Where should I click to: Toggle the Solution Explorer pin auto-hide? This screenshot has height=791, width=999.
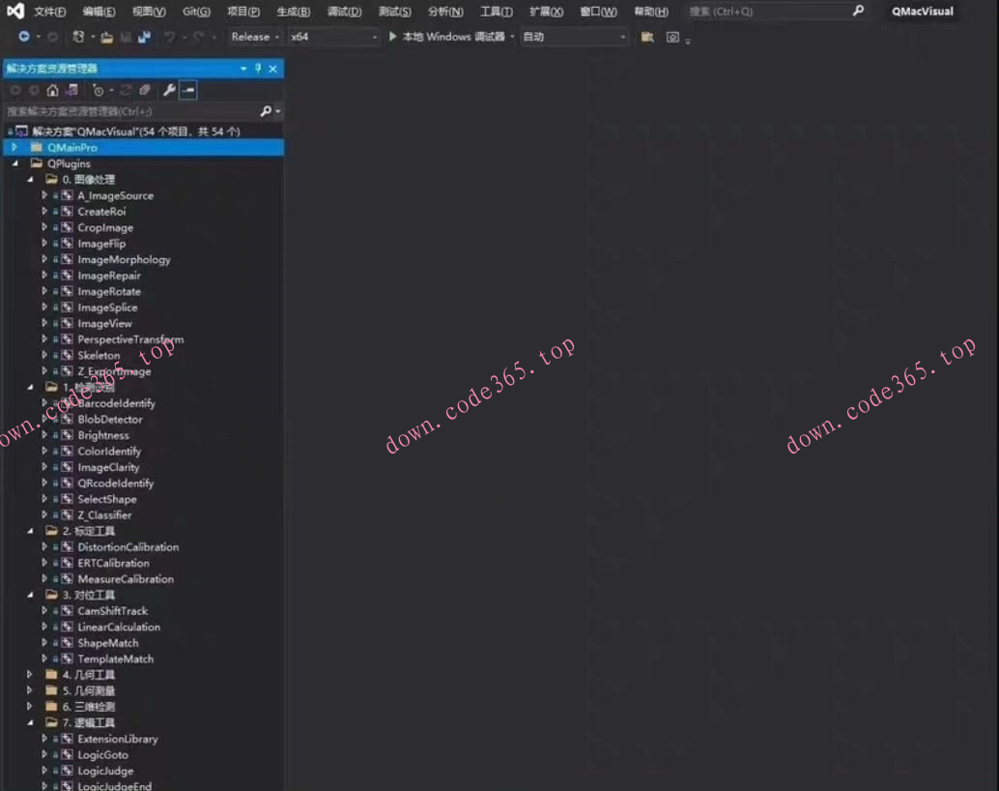tap(258, 69)
